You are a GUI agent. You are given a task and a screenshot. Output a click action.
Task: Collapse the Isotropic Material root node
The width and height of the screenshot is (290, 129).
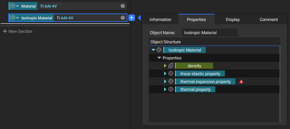point(153,50)
